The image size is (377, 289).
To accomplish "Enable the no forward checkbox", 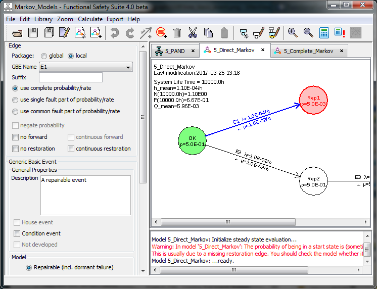I will click(16, 137).
